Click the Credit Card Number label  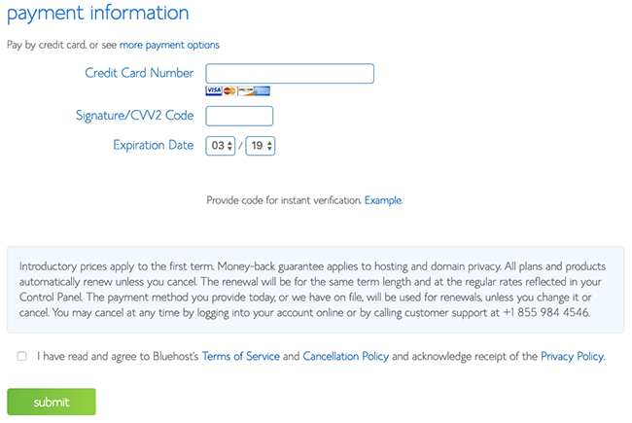click(139, 73)
